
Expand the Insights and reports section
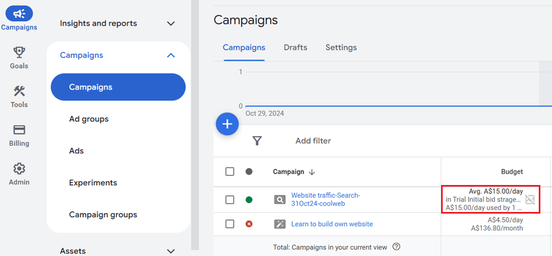click(171, 24)
